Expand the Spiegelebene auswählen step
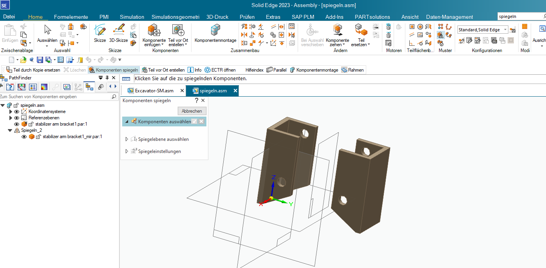The width and height of the screenshot is (546, 268). [x=127, y=139]
